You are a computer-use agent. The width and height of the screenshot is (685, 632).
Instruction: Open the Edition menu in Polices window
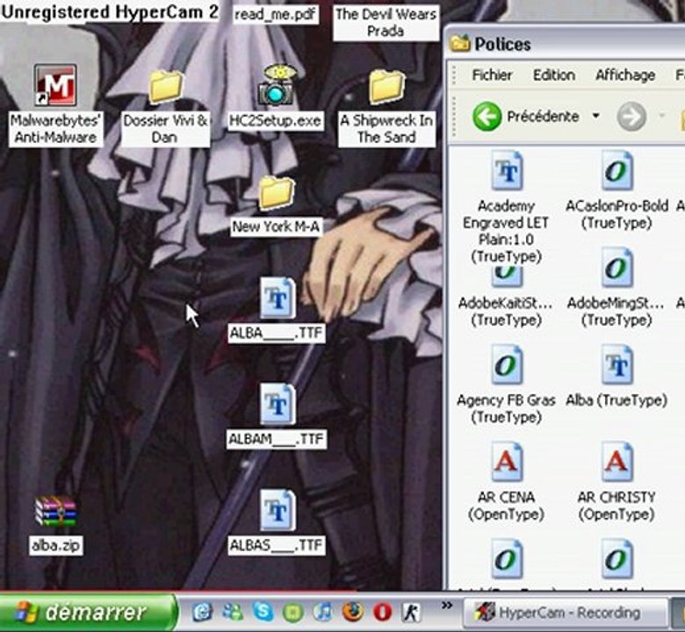coord(554,75)
